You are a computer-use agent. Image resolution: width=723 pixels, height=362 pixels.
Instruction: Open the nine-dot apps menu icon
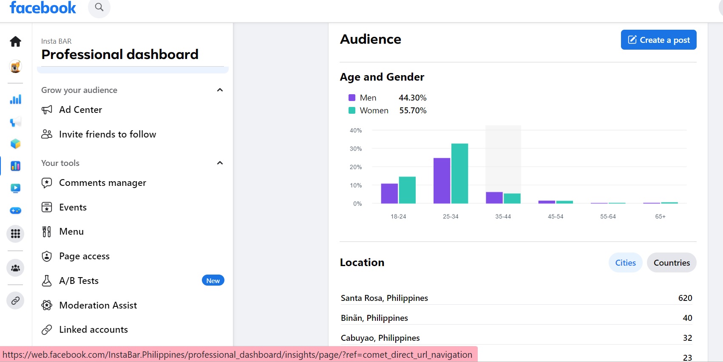coord(16,234)
